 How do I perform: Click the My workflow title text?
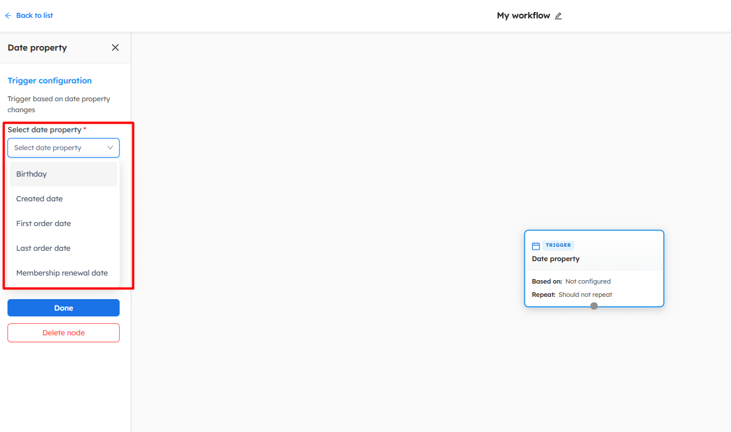(x=523, y=16)
